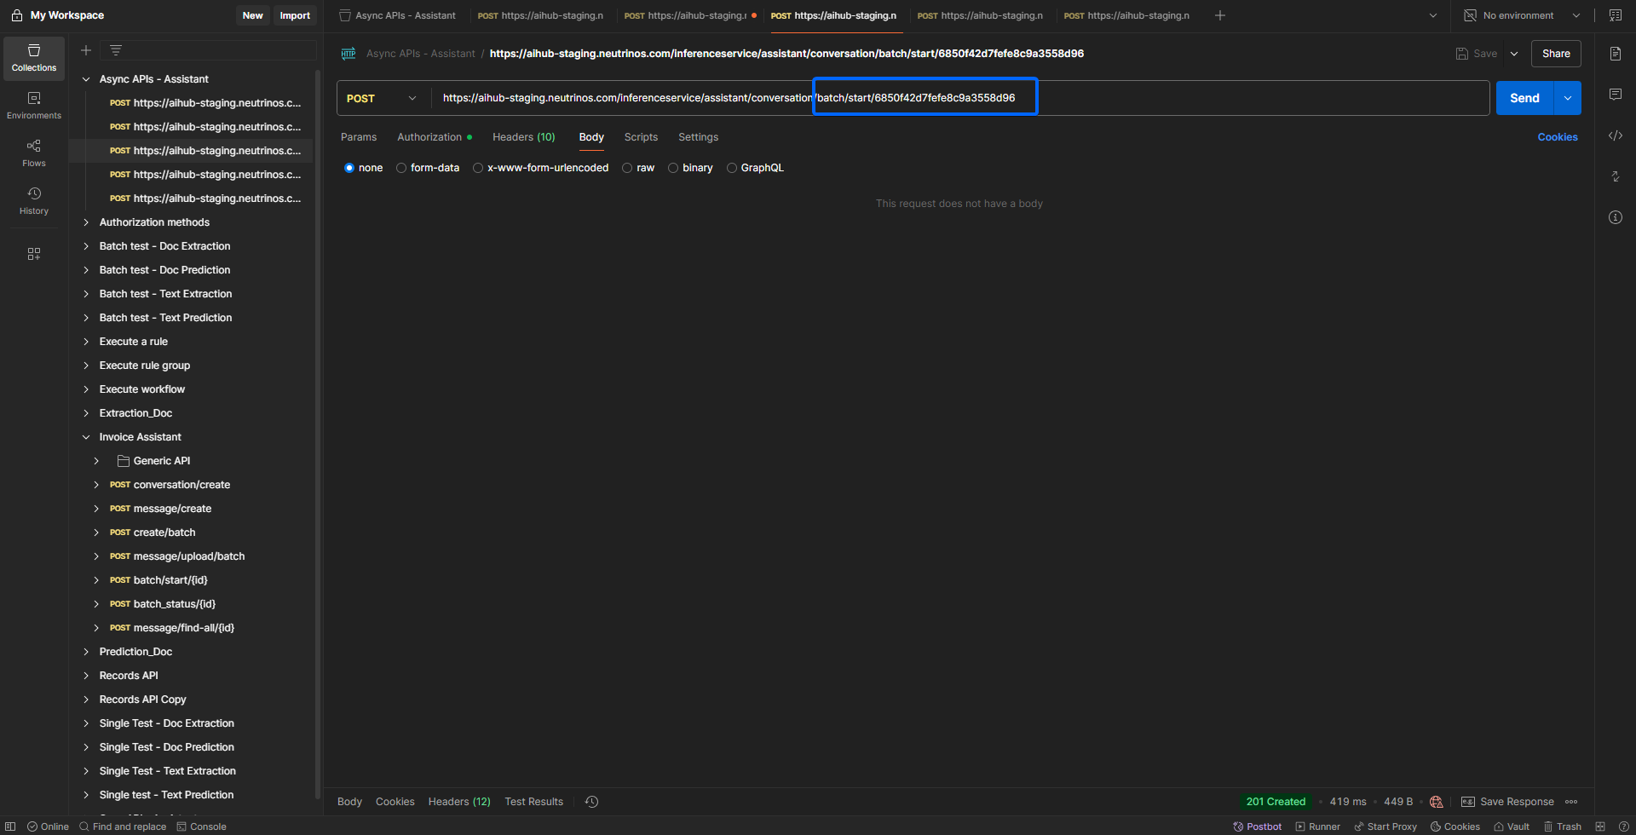Viewport: 1636px width, 835px height.
Task: Switch to the Params tab
Action: point(359,137)
